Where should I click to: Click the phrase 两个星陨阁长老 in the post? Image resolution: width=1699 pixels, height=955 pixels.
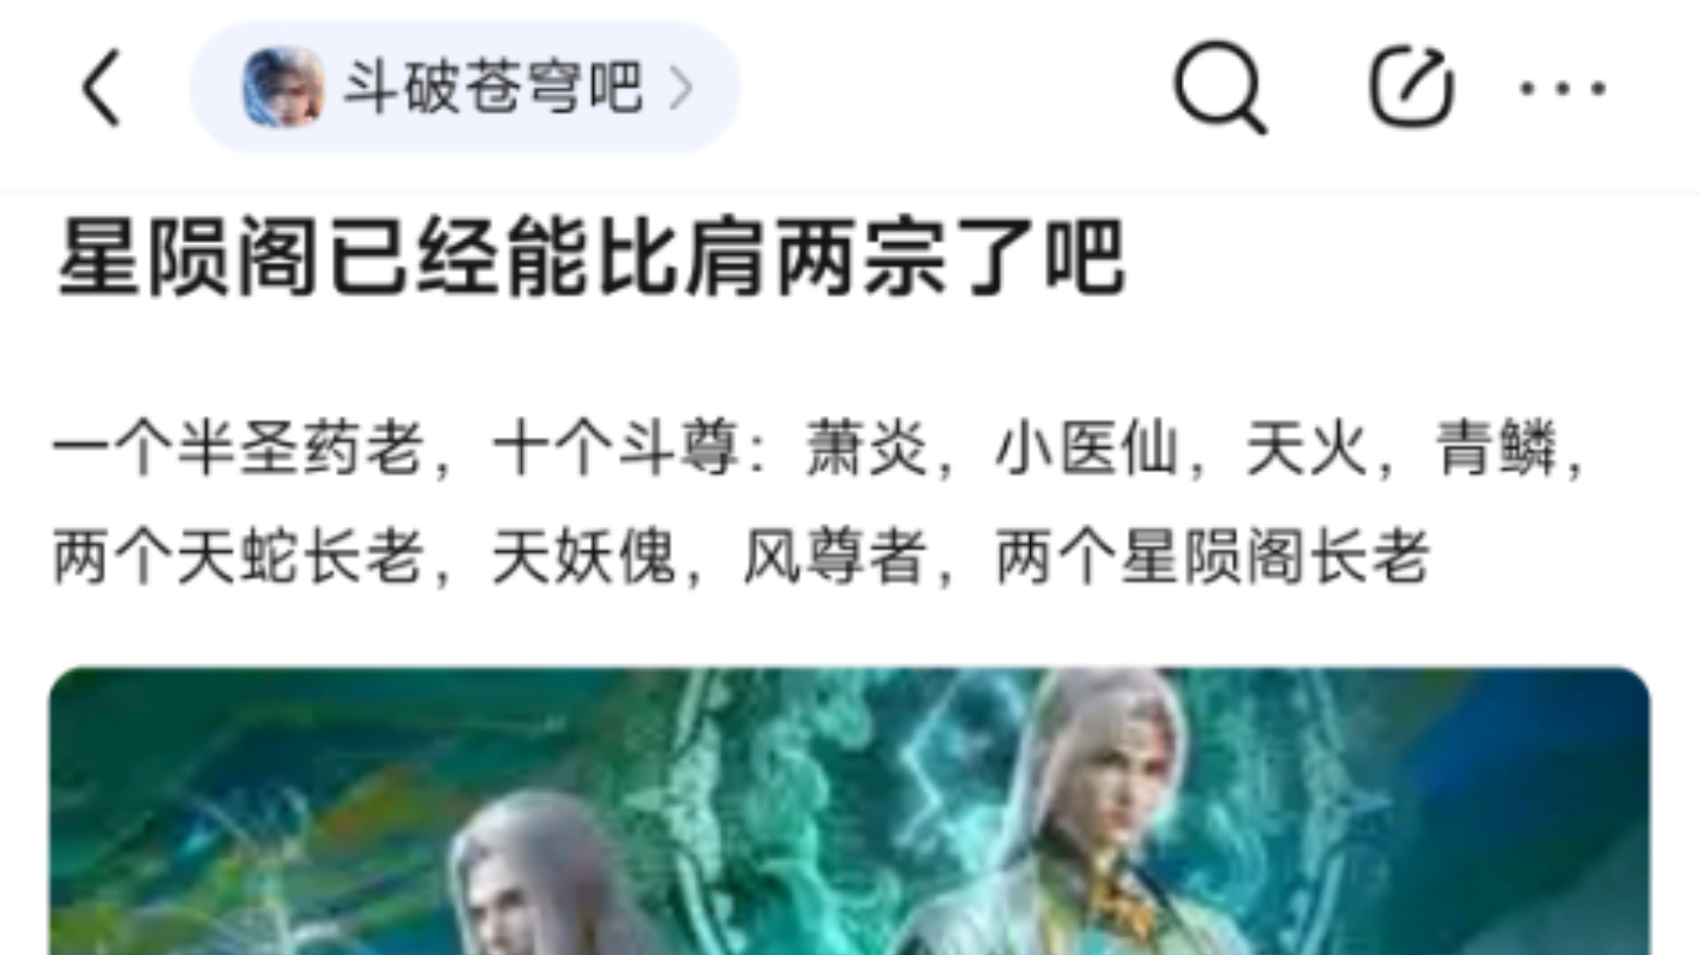coord(1213,556)
